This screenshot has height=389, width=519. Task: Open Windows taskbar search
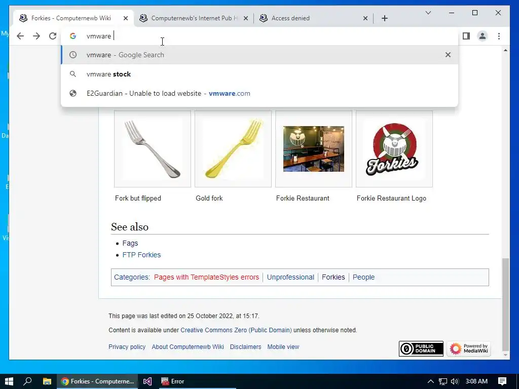tap(27, 381)
